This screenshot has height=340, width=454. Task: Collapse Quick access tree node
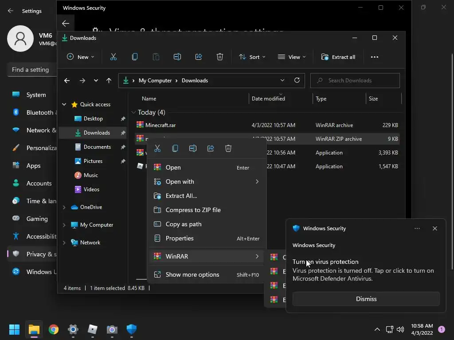click(x=64, y=104)
